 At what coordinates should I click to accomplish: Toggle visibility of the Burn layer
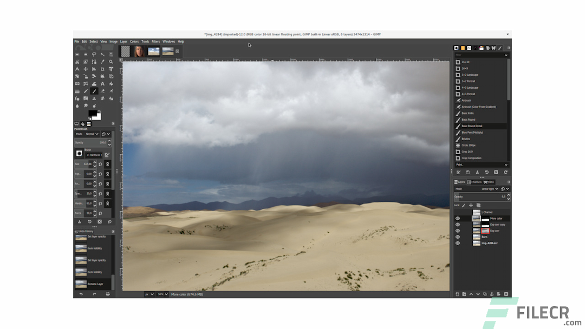pyautogui.click(x=457, y=237)
